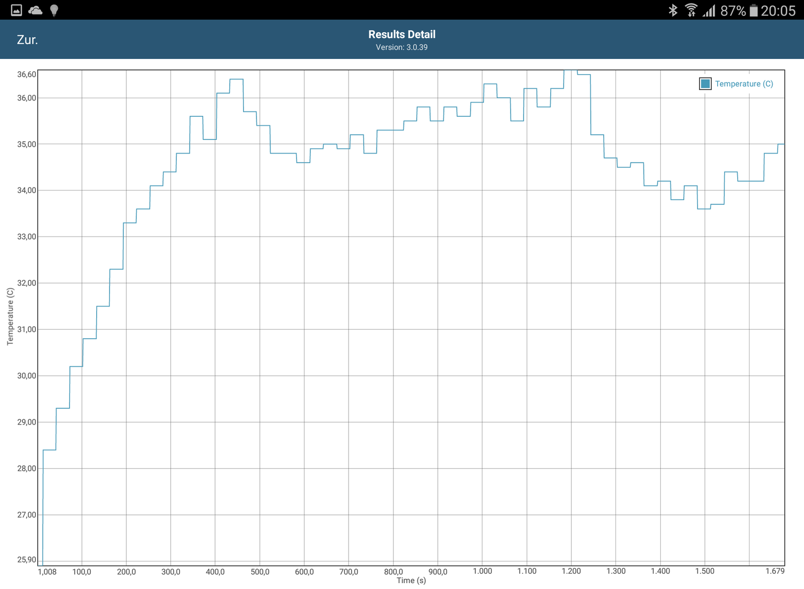Click the 25,90 y-axis label
This screenshot has height=589, width=804.
(x=27, y=560)
